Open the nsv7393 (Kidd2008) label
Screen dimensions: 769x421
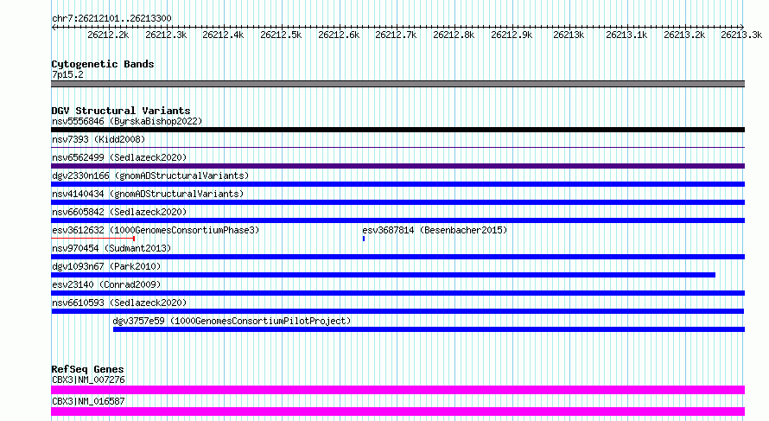coord(99,139)
